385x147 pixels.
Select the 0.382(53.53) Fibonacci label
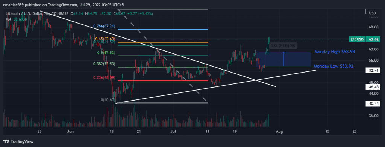pos(105,64)
